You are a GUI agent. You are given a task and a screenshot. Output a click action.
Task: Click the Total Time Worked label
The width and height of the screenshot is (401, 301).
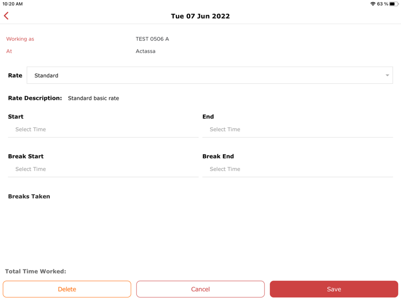click(x=36, y=271)
